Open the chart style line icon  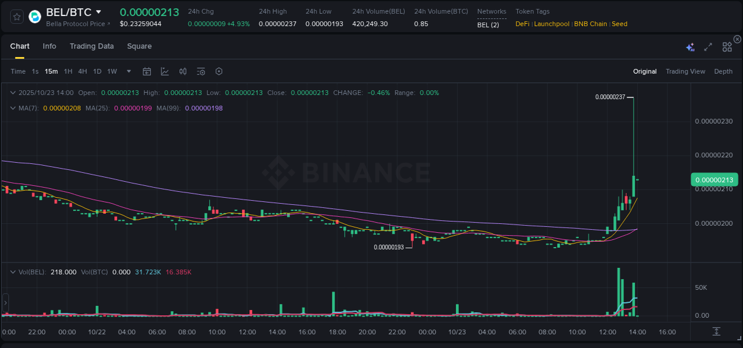tap(165, 71)
